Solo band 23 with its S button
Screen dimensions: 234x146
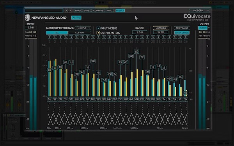tap(169, 37)
